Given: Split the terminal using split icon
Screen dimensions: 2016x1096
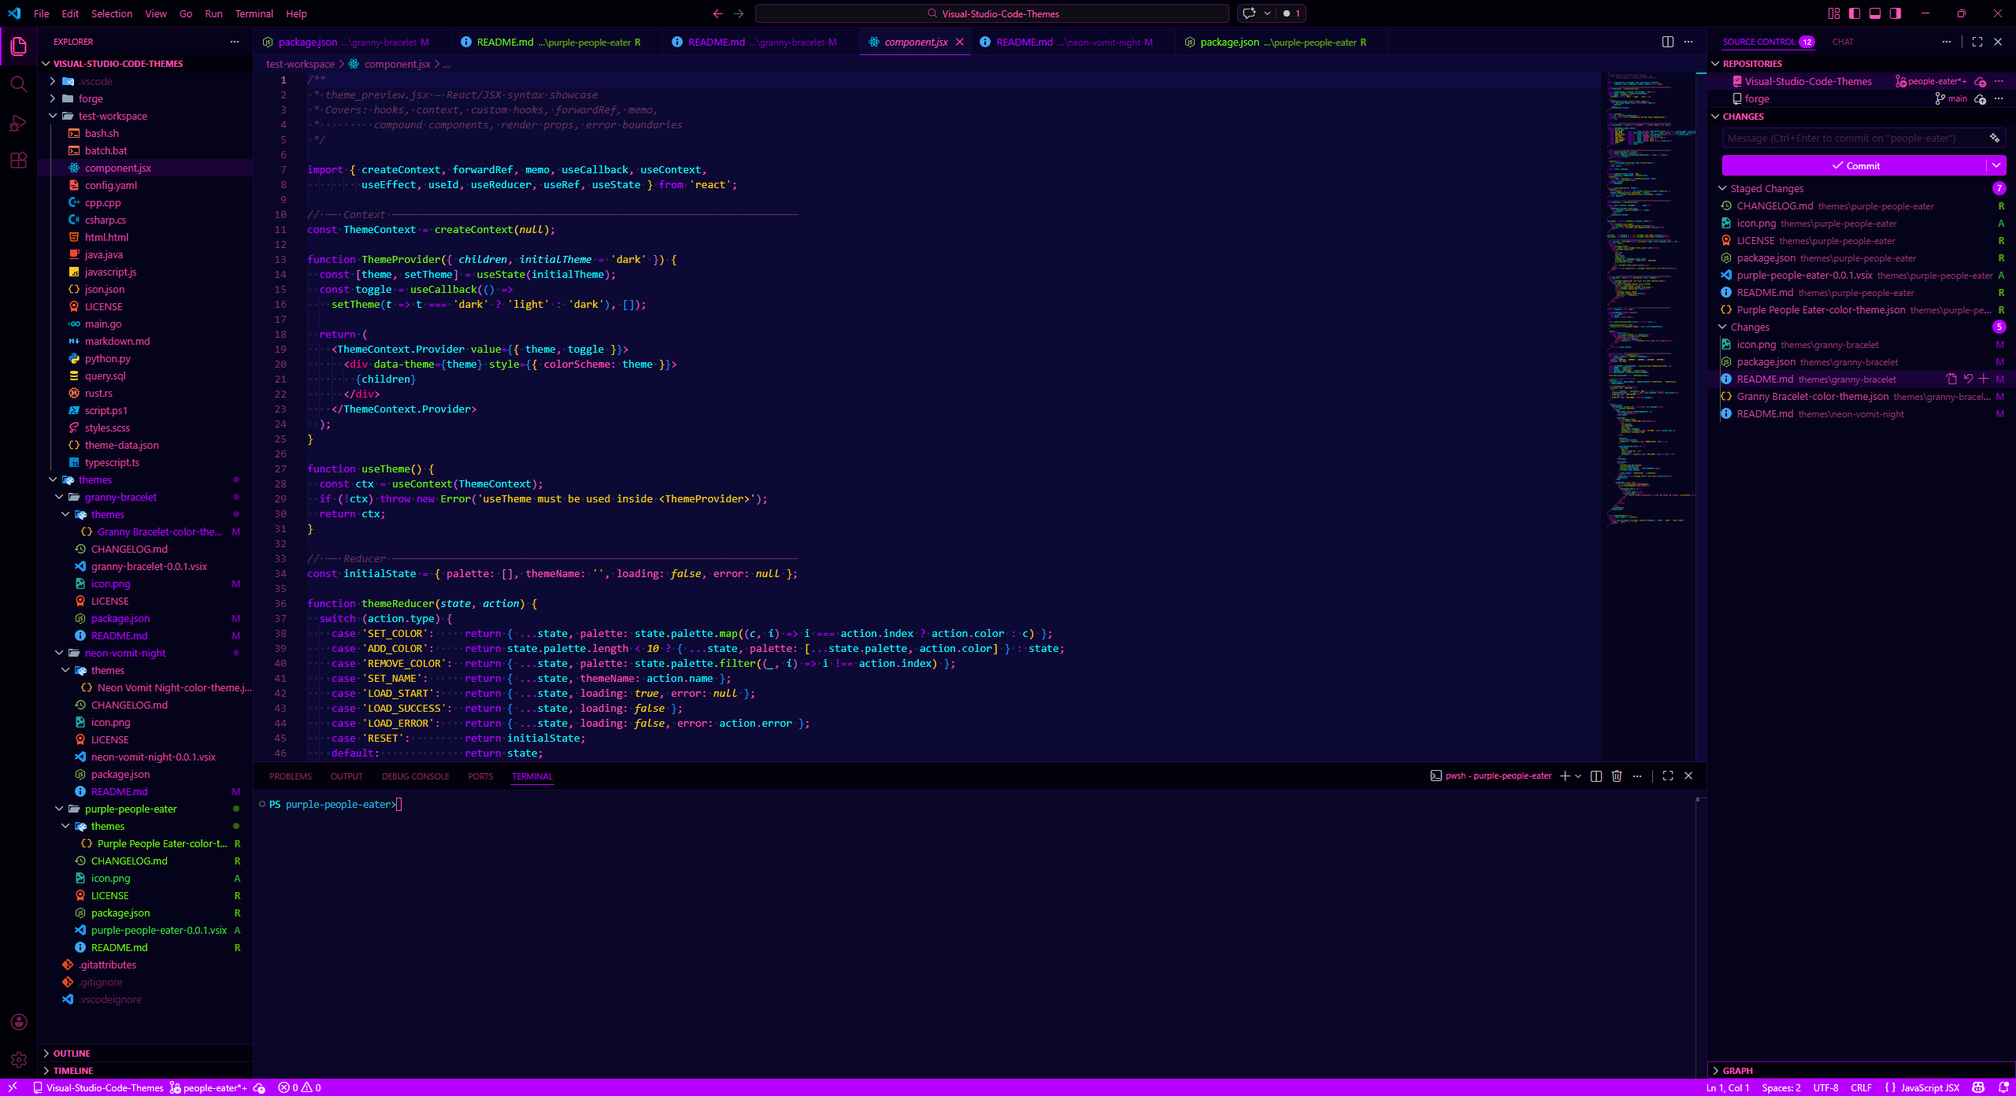Looking at the screenshot, I should (1596, 776).
